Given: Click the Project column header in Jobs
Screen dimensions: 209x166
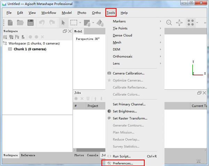Looking at the screenshot, I should click(93, 106).
